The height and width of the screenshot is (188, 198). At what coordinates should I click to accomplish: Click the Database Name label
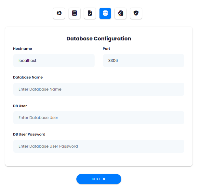click(x=28, y=77)
